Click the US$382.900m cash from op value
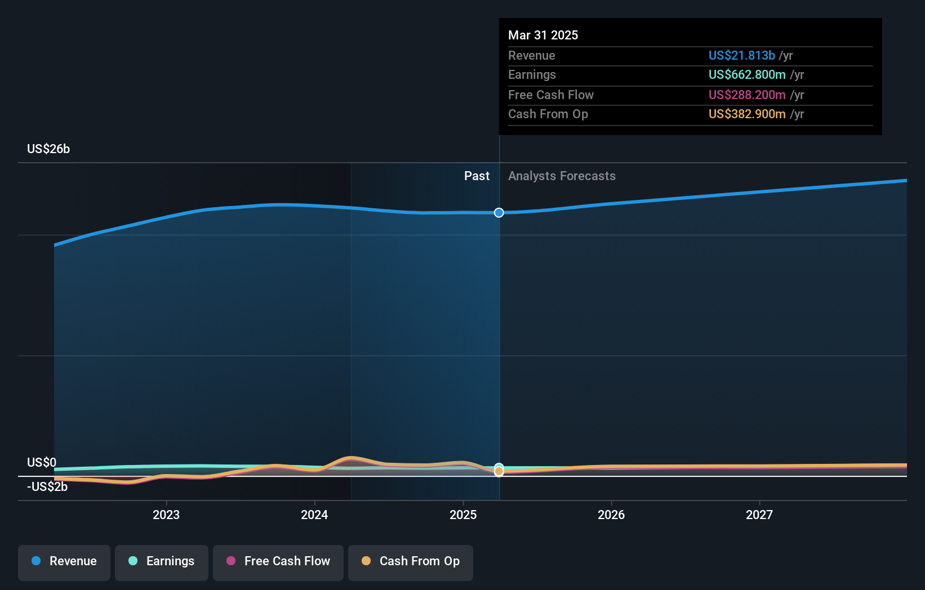The height and width of the screenshot is (590, 925). pyautogui.click(x=747, y=114)
